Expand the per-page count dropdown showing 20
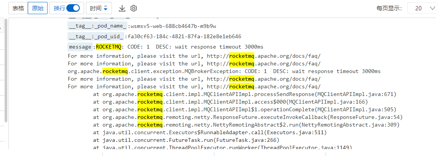 [421, 8]
